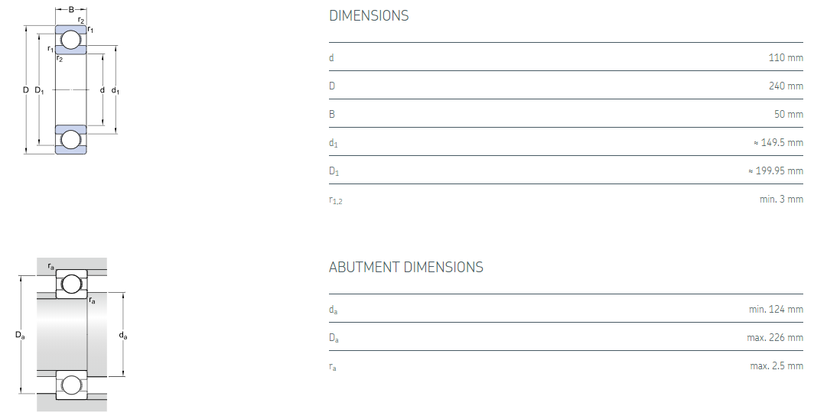
Task: Select the 240 mm outside diameter value
Action: click(786, 86)
